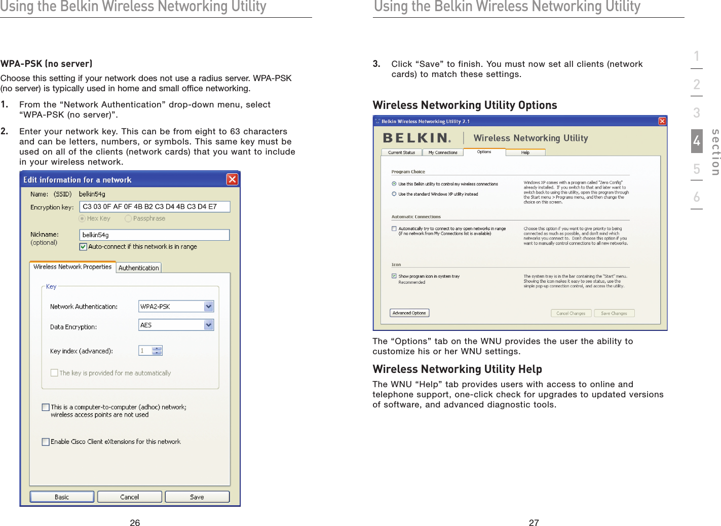Click the 'belkin54g' SSID name text

92,194
